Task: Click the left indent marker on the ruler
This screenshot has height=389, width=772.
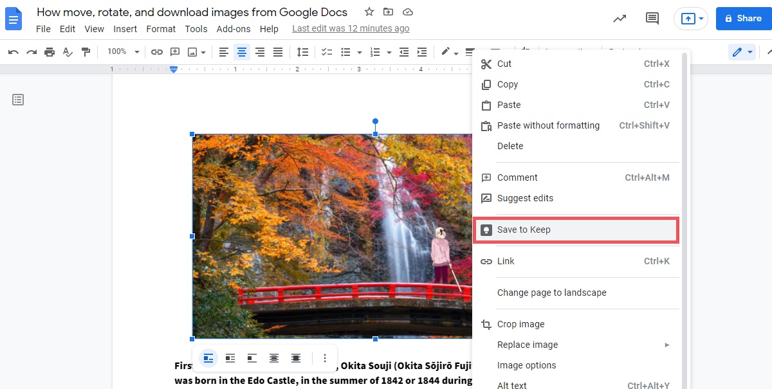Action: tap(174, 70)
